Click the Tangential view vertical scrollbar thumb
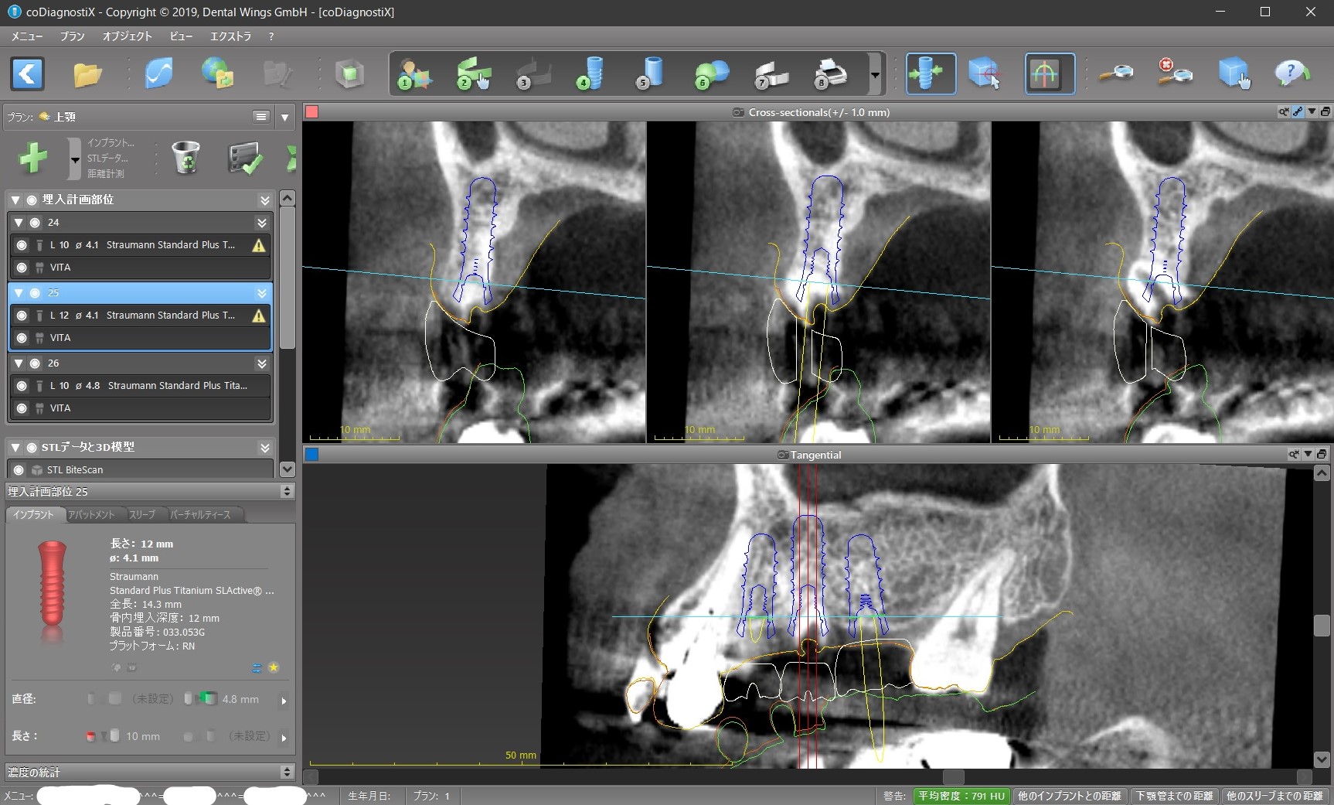The image size is (1334, 805). 1322,625
